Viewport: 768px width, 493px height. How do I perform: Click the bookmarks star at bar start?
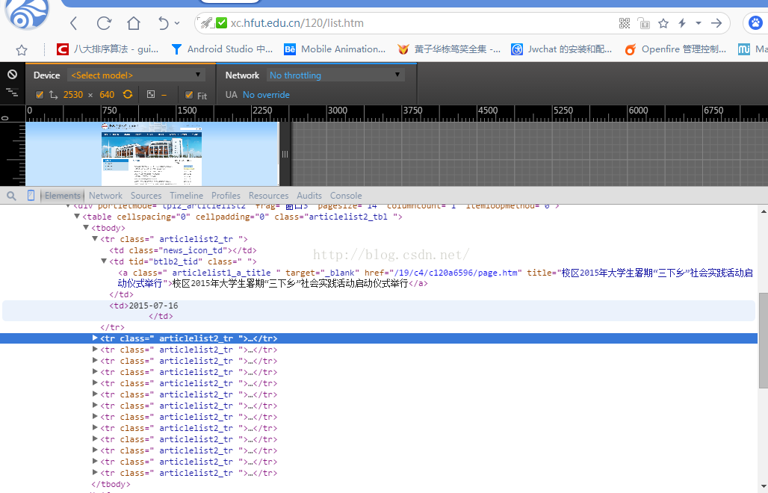click(x=22, y=49)
